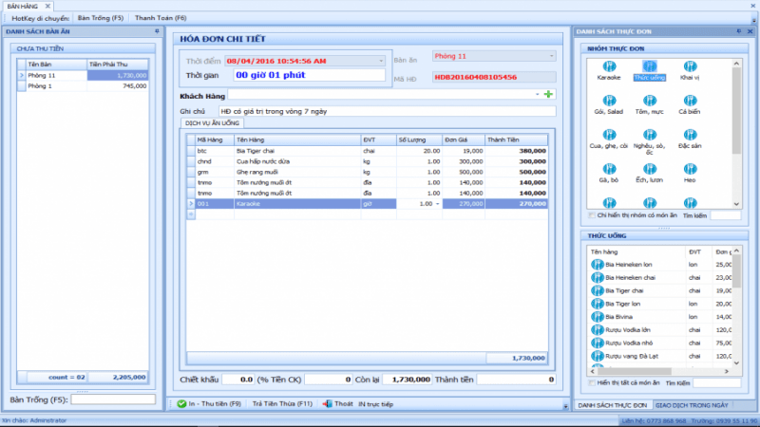Screen dimensions: 760x427
Task: Select the Khai vị menu group icon
Action: click(x=690, y=66)
